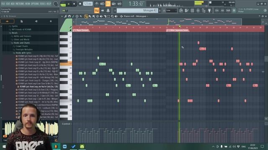The height and width of the screenshot is (150, 268).
Task: Click the tempo 123 field
Action: (x=88, y=4)
